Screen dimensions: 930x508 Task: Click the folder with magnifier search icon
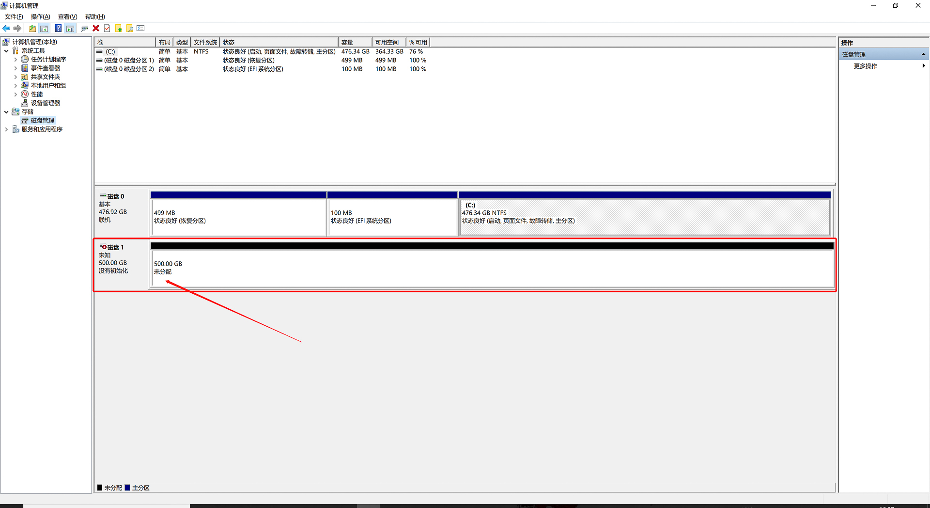pos(130,29)
